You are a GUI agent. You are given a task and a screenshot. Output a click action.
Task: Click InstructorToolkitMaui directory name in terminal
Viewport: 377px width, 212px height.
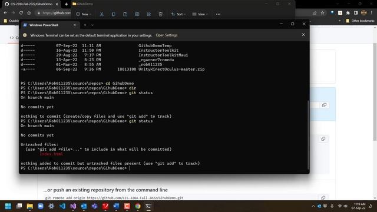point(163,55)
